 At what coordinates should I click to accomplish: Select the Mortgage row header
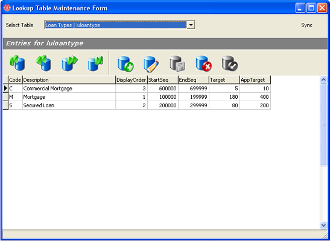(x=5, y=97)
